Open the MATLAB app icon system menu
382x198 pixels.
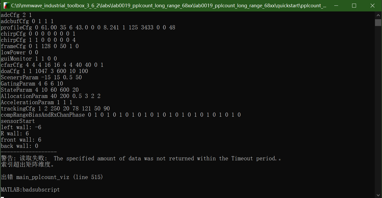pos(6,5)
